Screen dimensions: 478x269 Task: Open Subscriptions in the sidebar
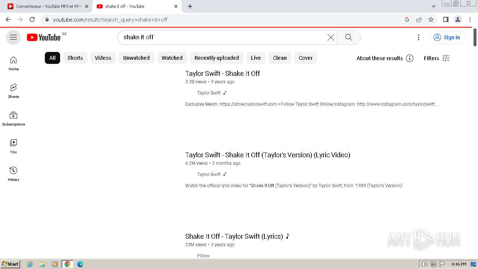pos(13,119)
